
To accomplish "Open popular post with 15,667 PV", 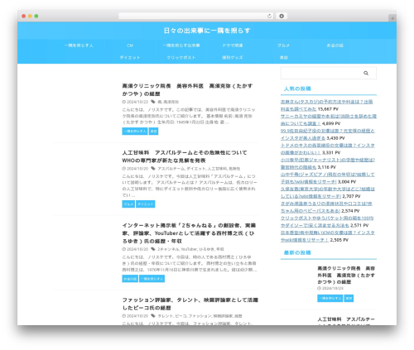I will (x=327, y=105).
